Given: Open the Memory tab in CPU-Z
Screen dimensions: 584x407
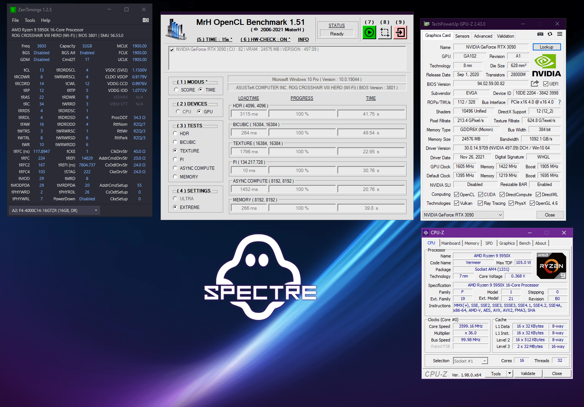Looking at the screenshot, I should tap(472, 243).
